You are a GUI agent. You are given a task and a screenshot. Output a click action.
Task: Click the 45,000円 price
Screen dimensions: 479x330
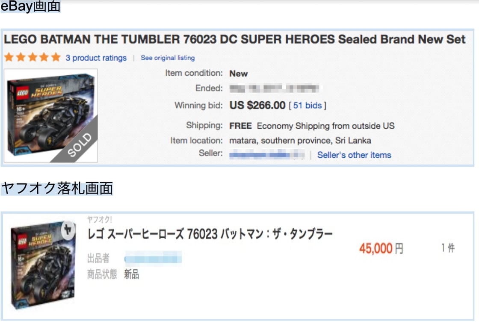pos(381,249)
